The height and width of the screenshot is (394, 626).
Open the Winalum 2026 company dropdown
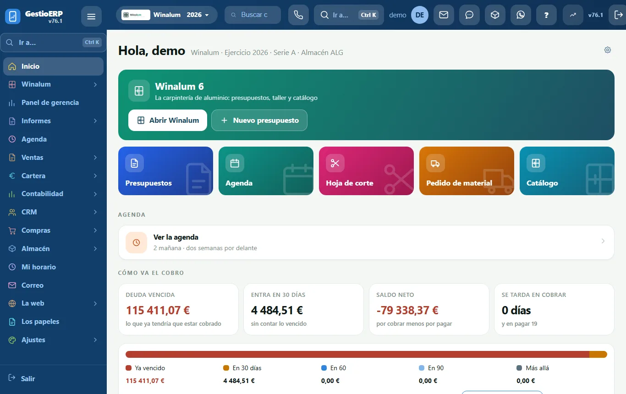pos(167,15)
